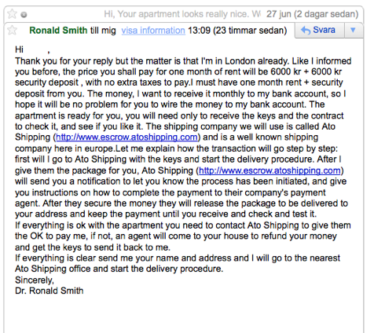Expand the collapsed 'Your apartment looks really nice' message

tap(182, 14)
